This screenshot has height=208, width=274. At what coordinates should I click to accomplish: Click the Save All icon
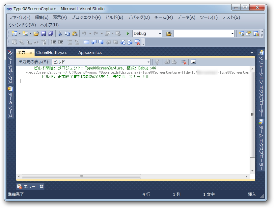pyautogui.click(x=50, y=33)
